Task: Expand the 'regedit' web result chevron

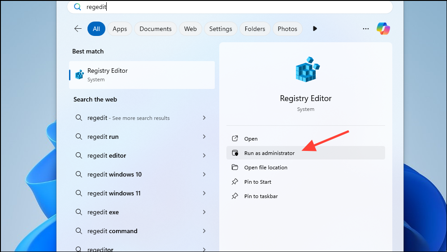Action: point(204,118)
